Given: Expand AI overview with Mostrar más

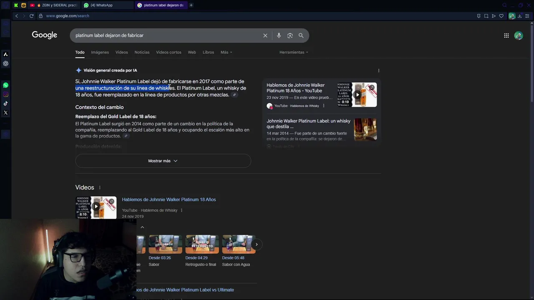Looking at the screenshot, I should tap(163, 161).
